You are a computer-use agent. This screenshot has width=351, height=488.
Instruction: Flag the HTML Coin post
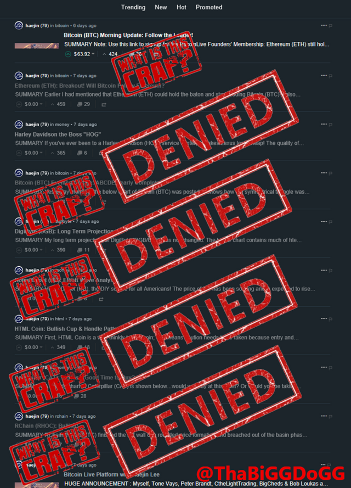pos(331,319)
